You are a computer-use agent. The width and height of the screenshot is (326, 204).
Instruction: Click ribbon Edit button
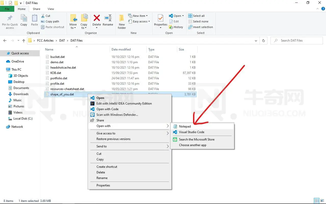(174, 21)
